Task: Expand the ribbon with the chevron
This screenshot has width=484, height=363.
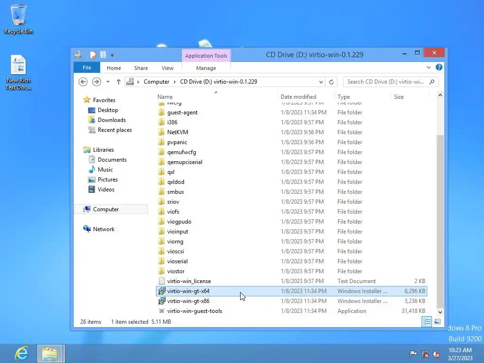Action: click(x=428, y=67)
